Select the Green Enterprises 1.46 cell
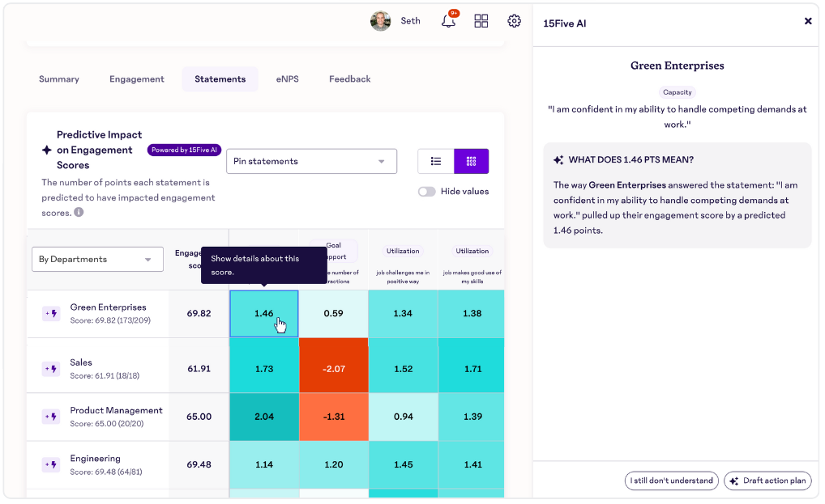The width and height of the screenshot is (825, 504). pos(264,313)
